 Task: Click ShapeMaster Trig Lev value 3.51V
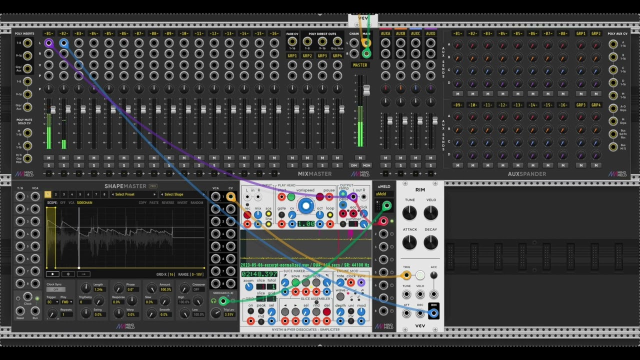(x=229, y=314)
